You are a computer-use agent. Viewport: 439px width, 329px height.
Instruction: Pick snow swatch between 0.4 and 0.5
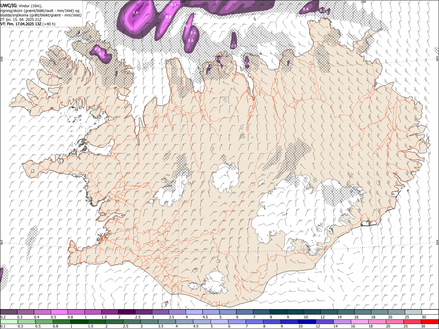42,312
